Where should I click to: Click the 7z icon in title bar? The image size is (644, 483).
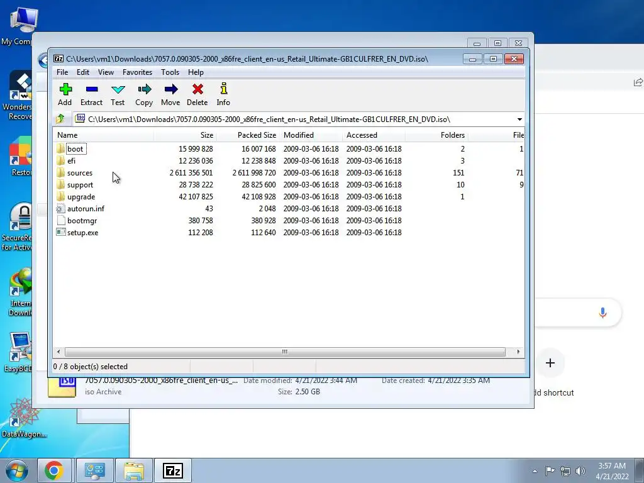coord(58,58)
